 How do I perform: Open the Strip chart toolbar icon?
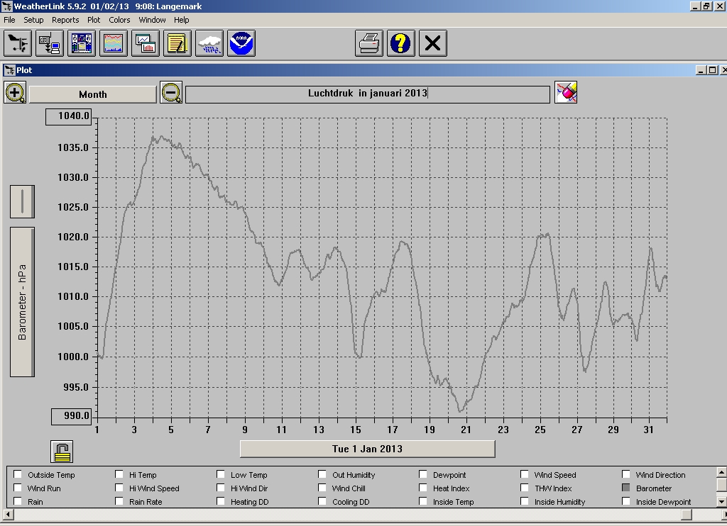(146, 43)
